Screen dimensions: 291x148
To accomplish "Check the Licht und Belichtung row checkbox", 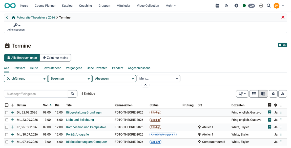I will coord(7,120).
